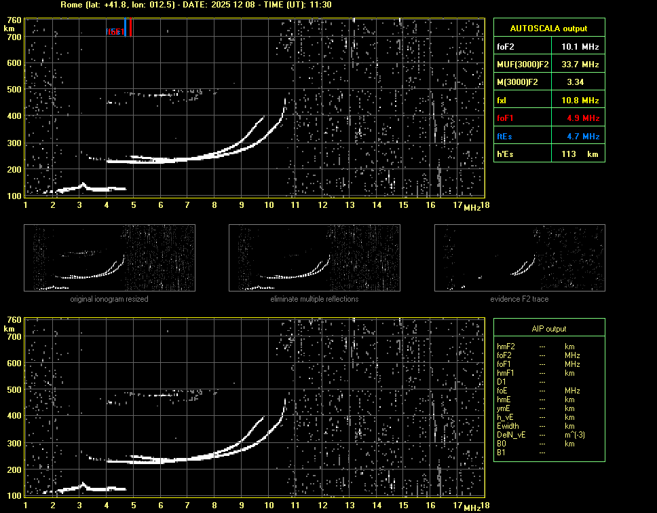Select the M(3000)F2 value 3.34
Image resolution: width=657 pixels, height=513 pixels.
[576, 82]
